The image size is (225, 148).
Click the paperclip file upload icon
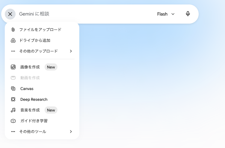(x=13, y=30)
